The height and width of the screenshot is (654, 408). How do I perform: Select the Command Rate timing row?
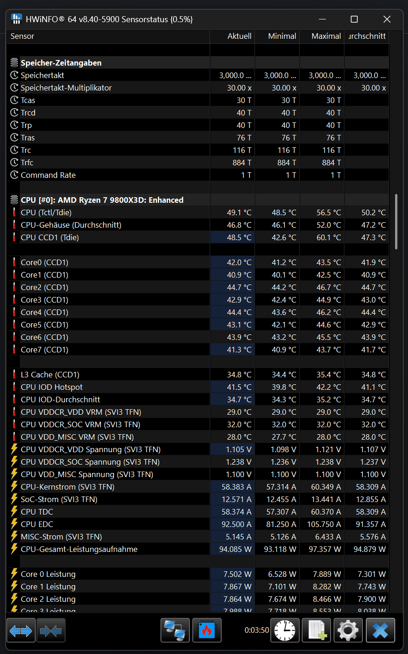[x=48, y=175]
